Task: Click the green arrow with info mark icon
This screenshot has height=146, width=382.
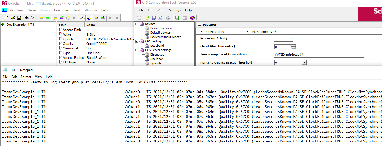Action: tap(103, 18)
